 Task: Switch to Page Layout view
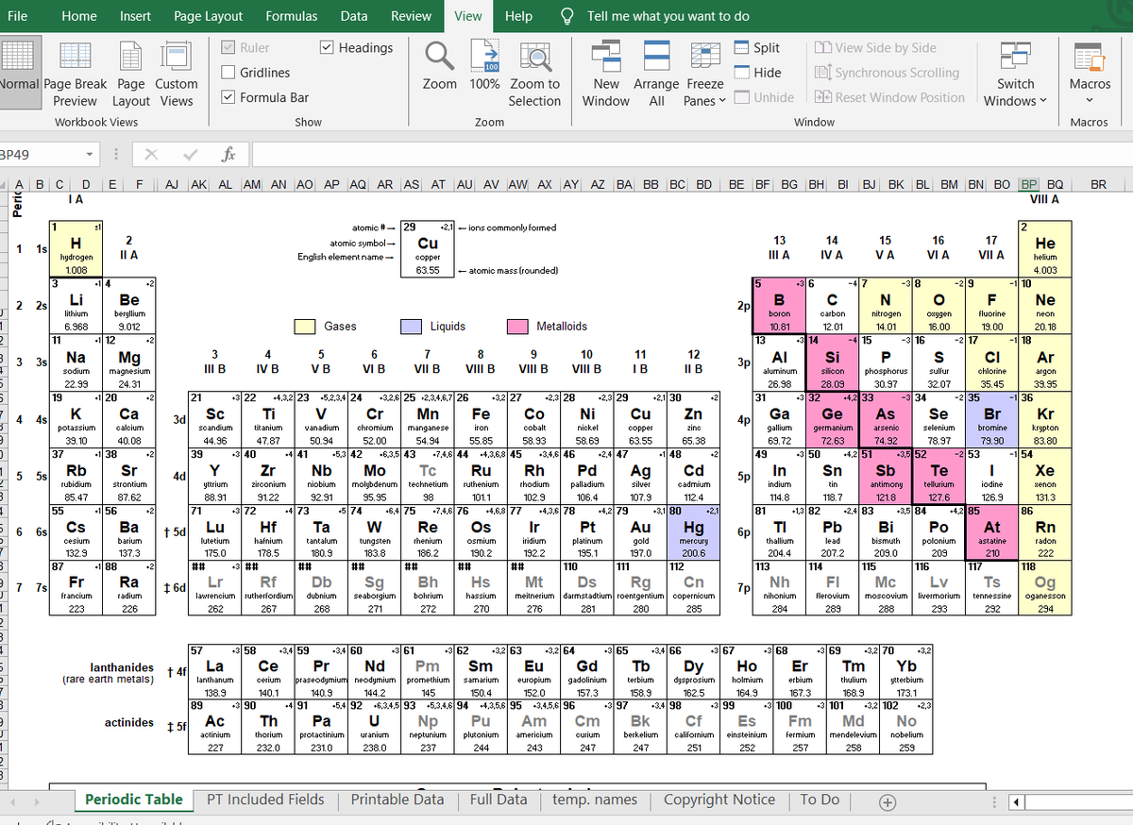point(131,75)
